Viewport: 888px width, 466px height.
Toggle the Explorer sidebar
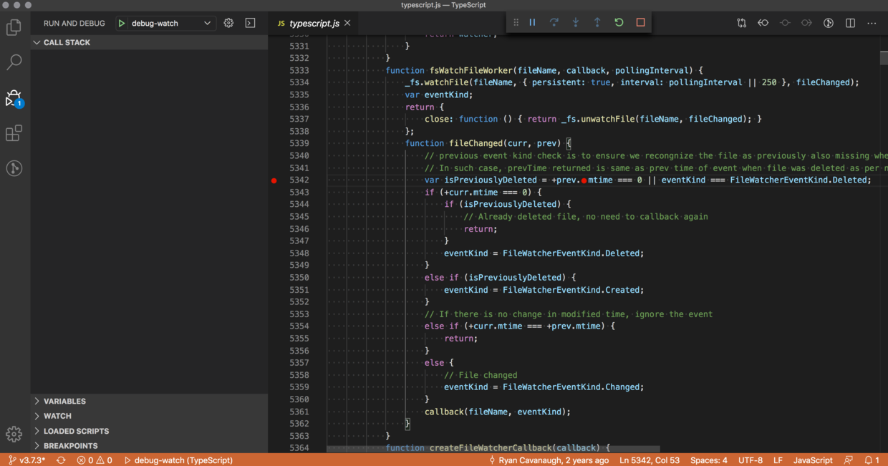coord(14,26)
